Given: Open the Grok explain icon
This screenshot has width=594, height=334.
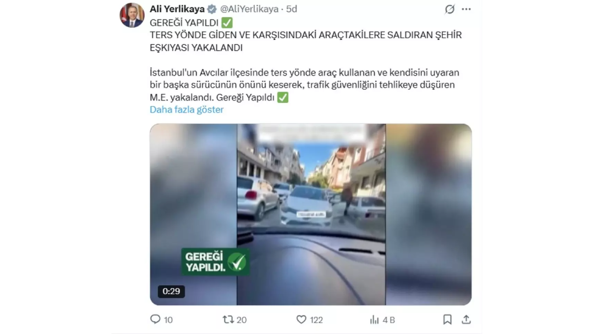Looking at the screenshot, I should coord(450,9).
